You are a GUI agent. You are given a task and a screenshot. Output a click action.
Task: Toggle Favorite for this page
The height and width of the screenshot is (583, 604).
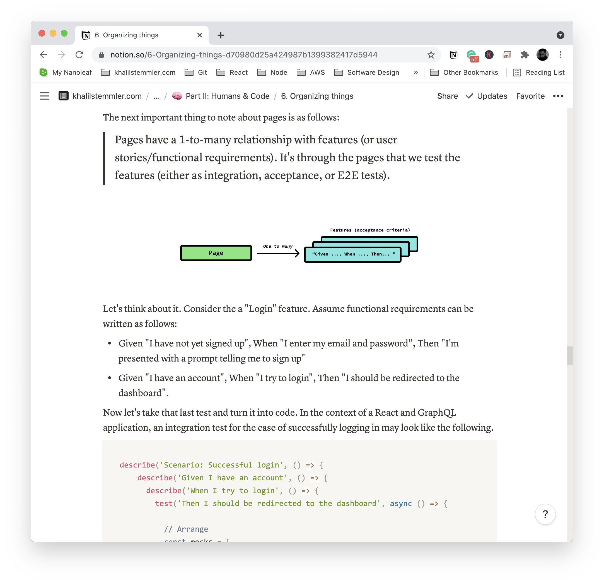tap(530, 96)
